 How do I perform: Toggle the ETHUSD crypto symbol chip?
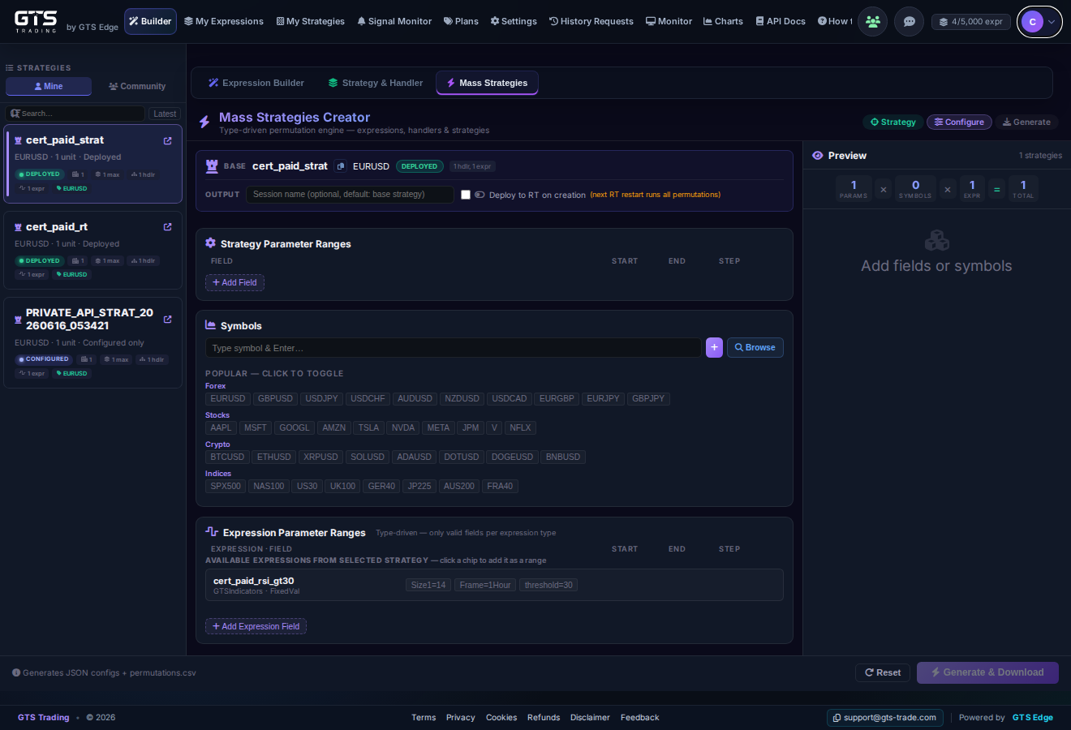tap(274, 457)
